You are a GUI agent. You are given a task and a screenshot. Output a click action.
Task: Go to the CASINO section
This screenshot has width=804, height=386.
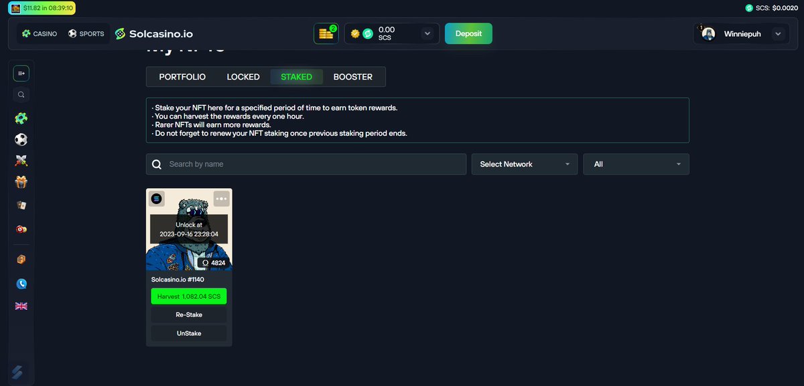click(x=40, y=33)
